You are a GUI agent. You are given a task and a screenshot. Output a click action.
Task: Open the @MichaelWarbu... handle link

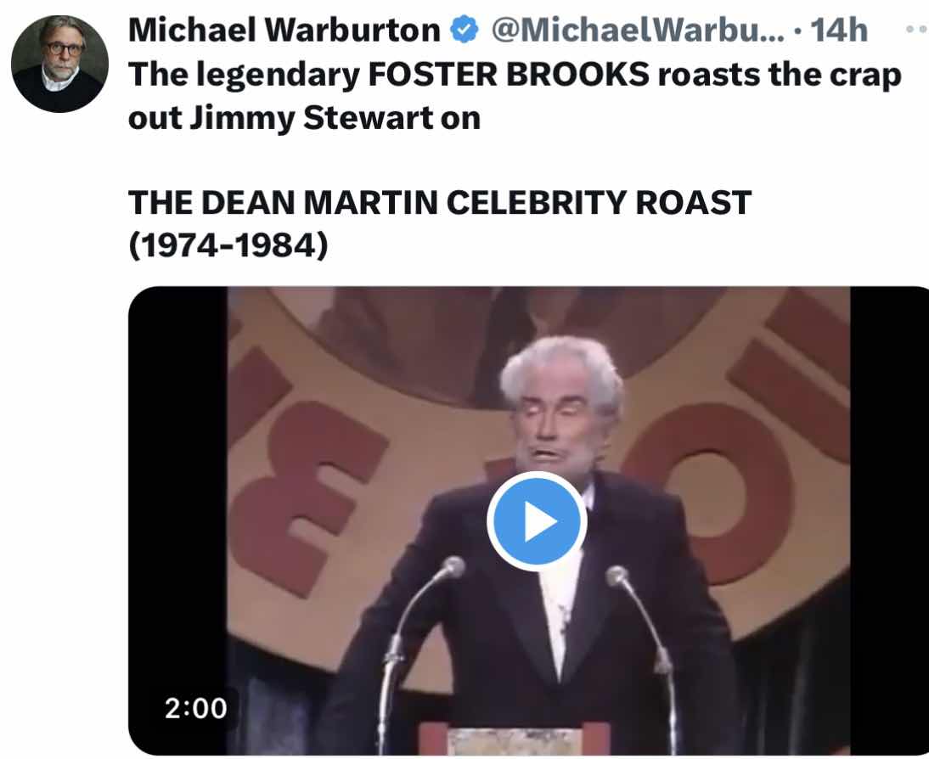pyautogui.click(x=637, y=30)
